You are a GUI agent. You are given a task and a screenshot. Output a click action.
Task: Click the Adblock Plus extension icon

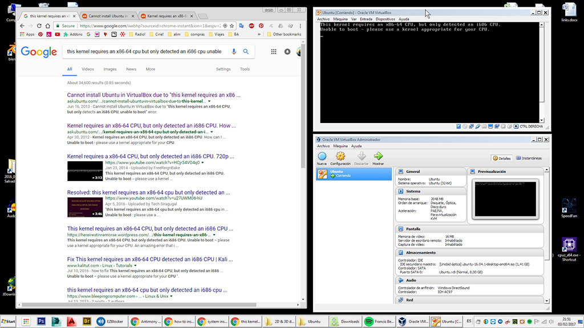pos(252,26)
